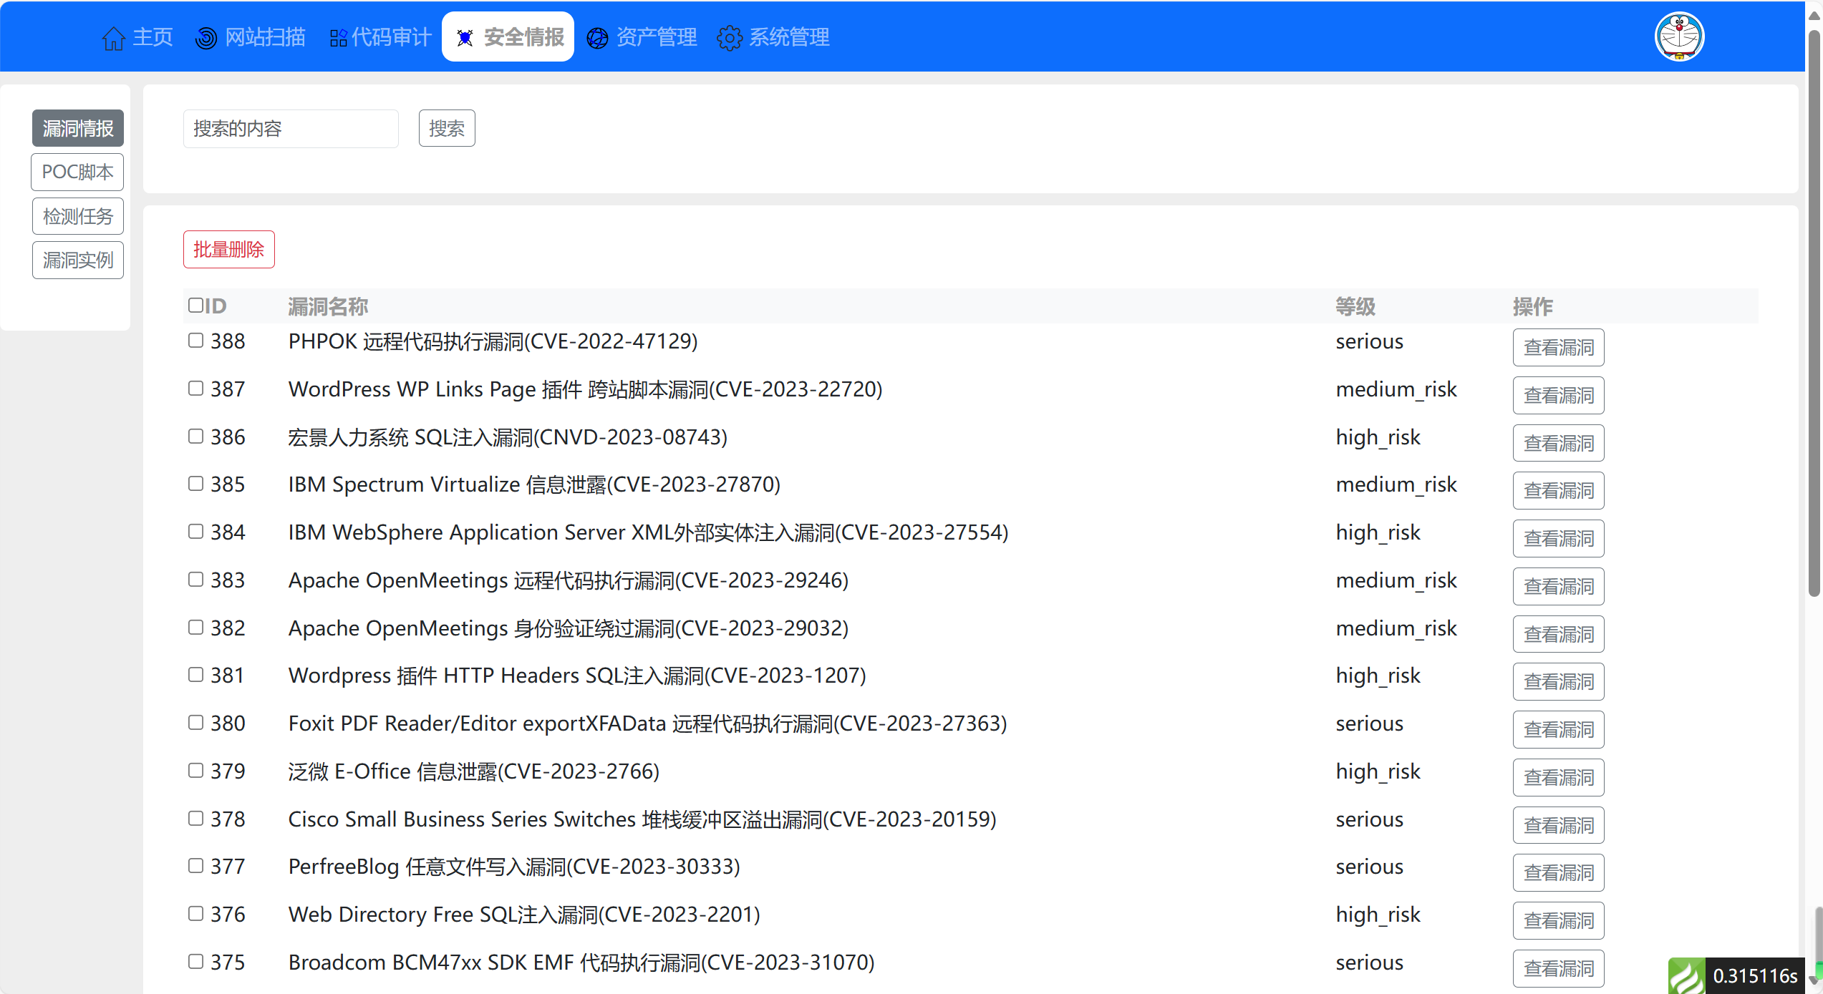View vulnerability for 宏景人力系统 SQL注入
1823x994 pixels.
point(1558,443)
